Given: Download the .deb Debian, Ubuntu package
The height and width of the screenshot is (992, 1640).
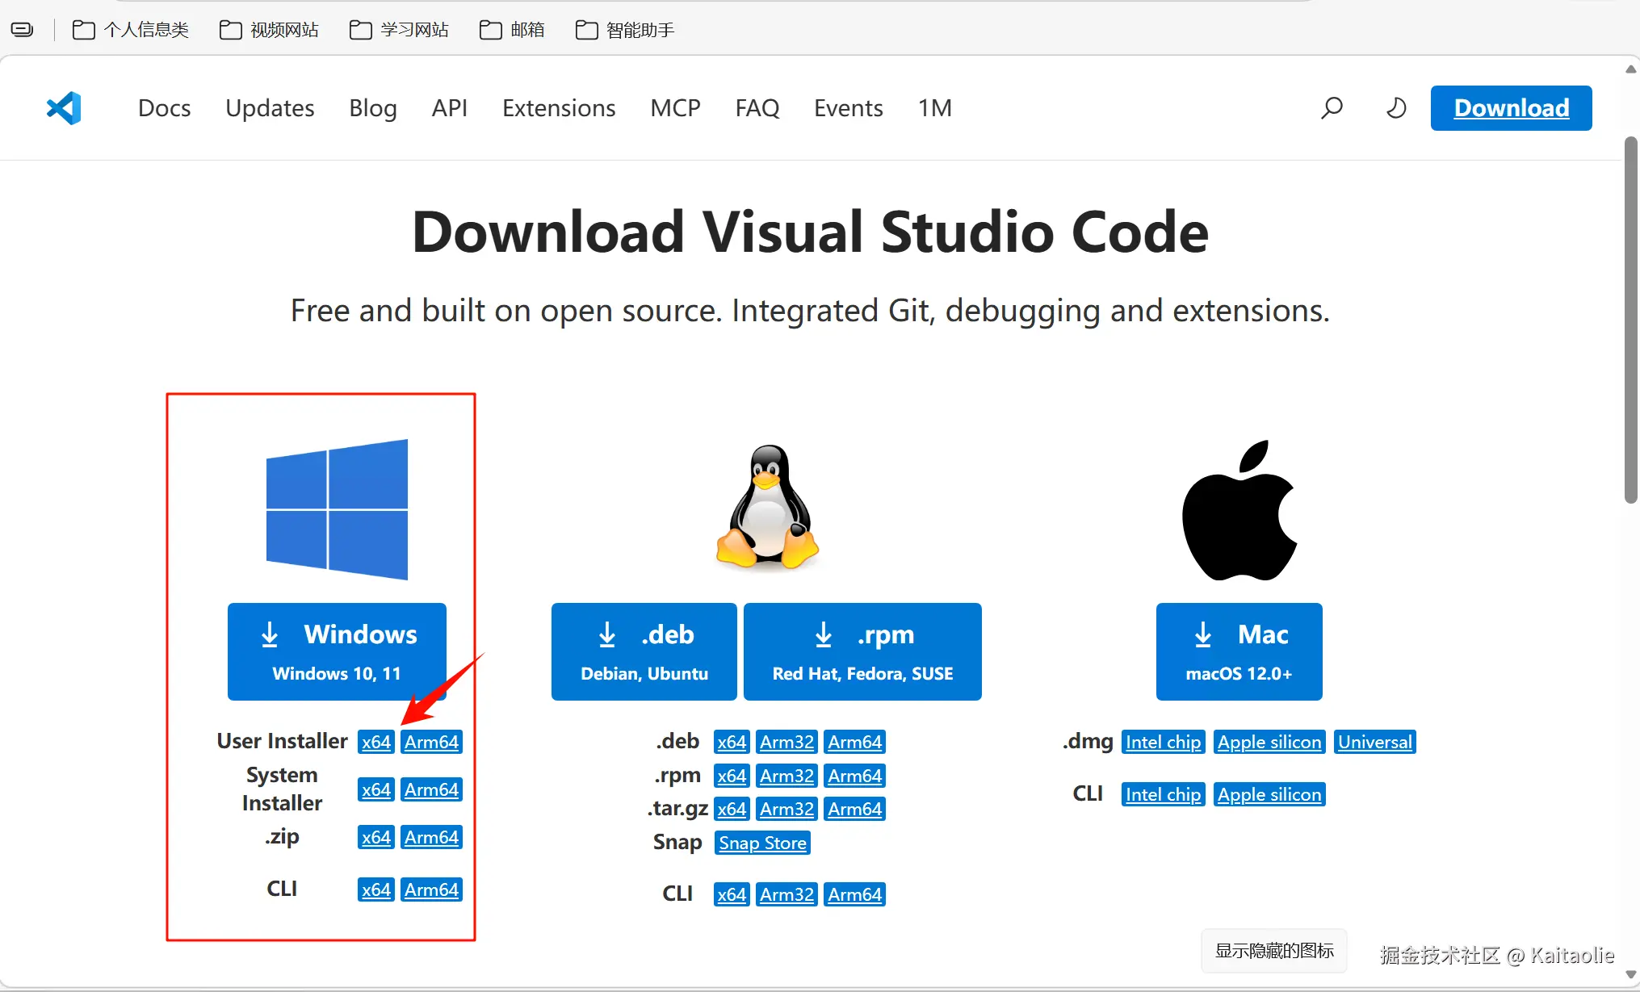Looking at the screenshot, I should [644, 651].
